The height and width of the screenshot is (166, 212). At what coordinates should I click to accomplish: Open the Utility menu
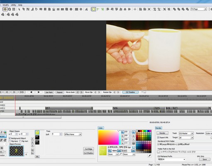14,5
